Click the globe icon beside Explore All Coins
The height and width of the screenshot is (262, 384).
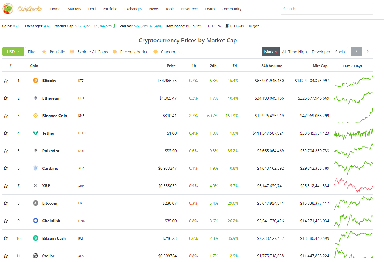tap(72, 52)
